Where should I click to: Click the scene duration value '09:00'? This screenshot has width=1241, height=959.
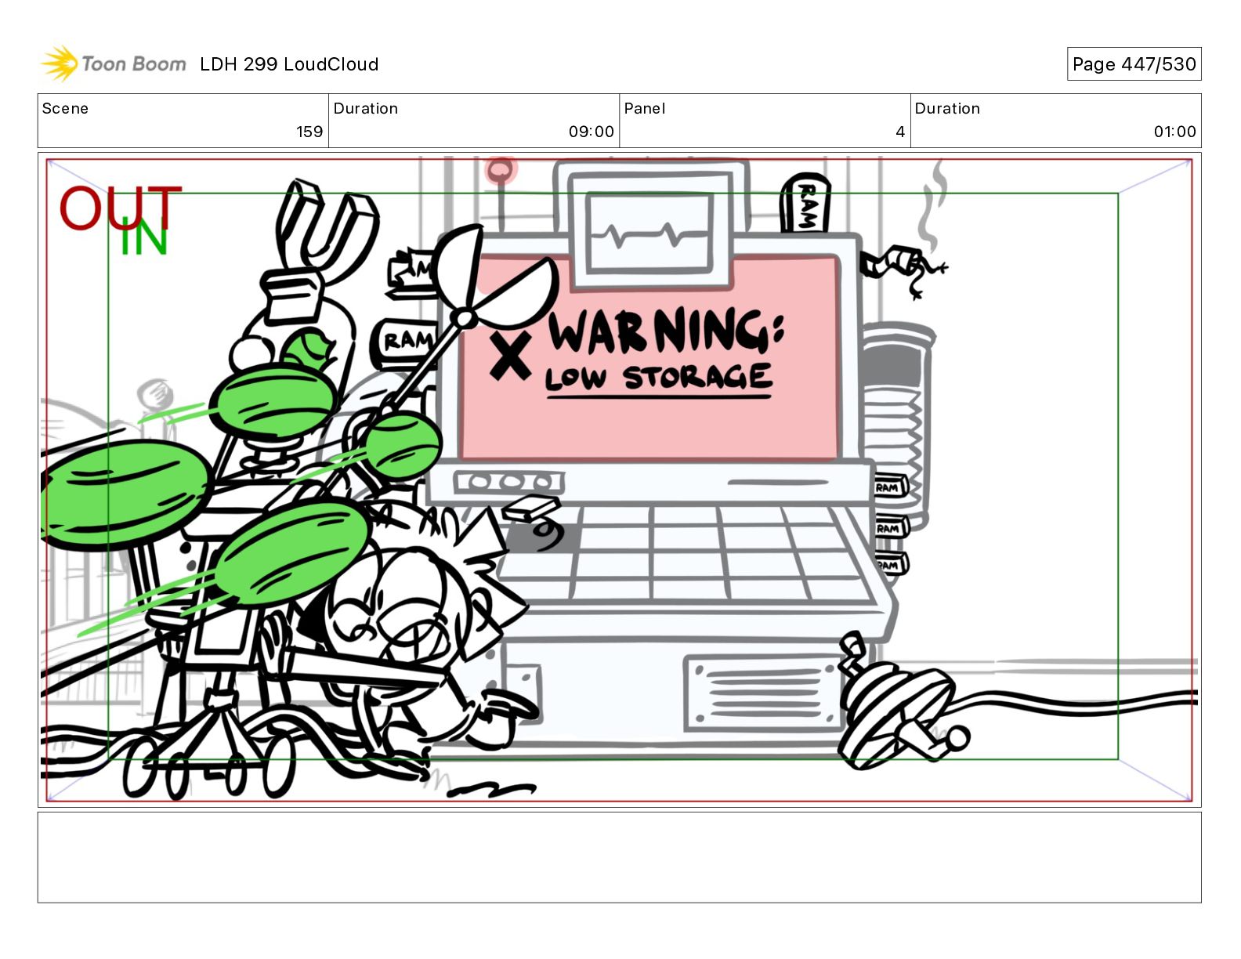click(592, 132)
